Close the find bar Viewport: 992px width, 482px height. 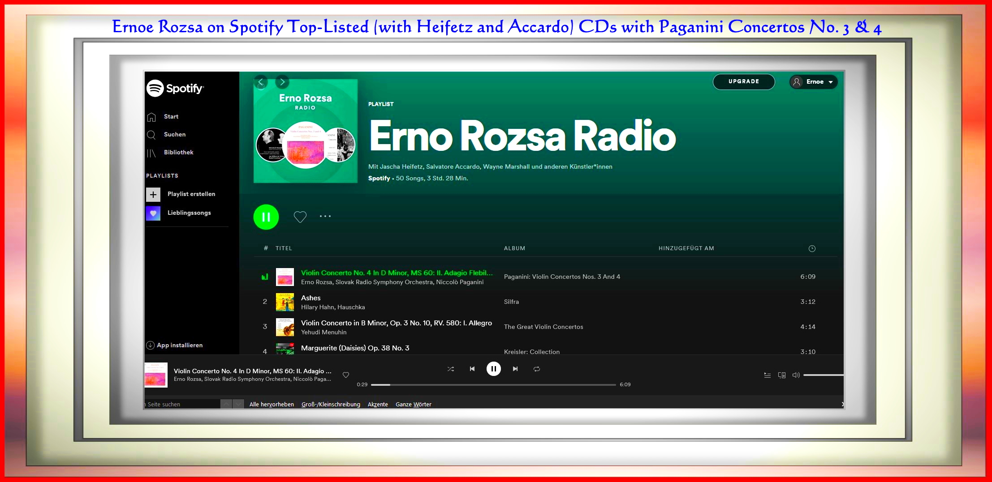point(842,404)
